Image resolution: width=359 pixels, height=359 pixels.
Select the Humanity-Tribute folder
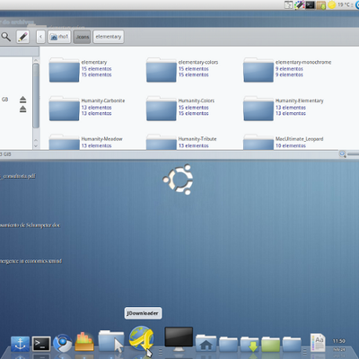point(162,143)
